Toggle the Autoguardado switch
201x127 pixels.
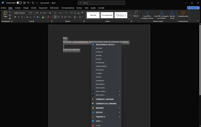tap(19, 3)
